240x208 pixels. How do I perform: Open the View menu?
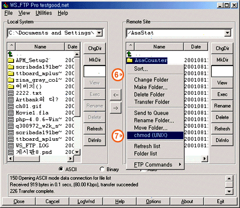click(x=24, y=13)
